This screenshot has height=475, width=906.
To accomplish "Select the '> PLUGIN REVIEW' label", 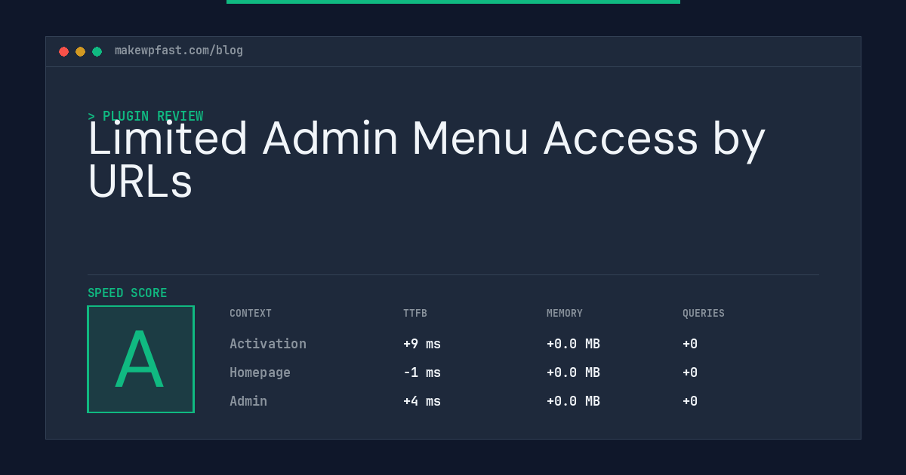I will pos(146,116).
